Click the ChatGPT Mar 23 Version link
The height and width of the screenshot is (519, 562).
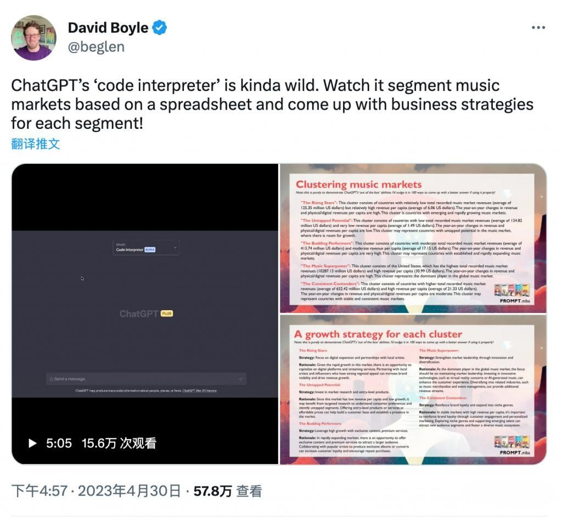tap(200, 391)
